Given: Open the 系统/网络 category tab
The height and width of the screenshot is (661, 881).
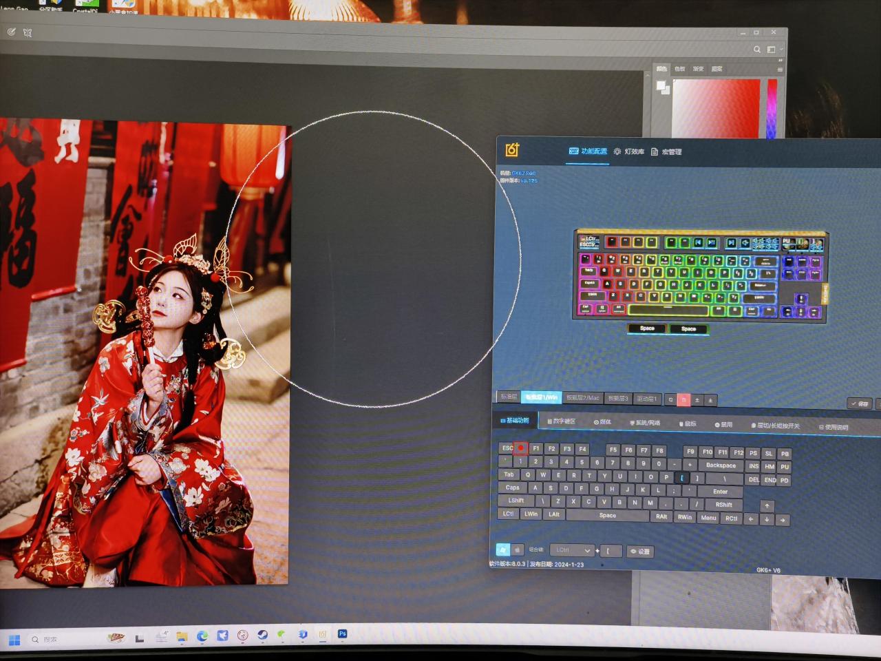Looking at the screenshot, I should pos(645,423).
